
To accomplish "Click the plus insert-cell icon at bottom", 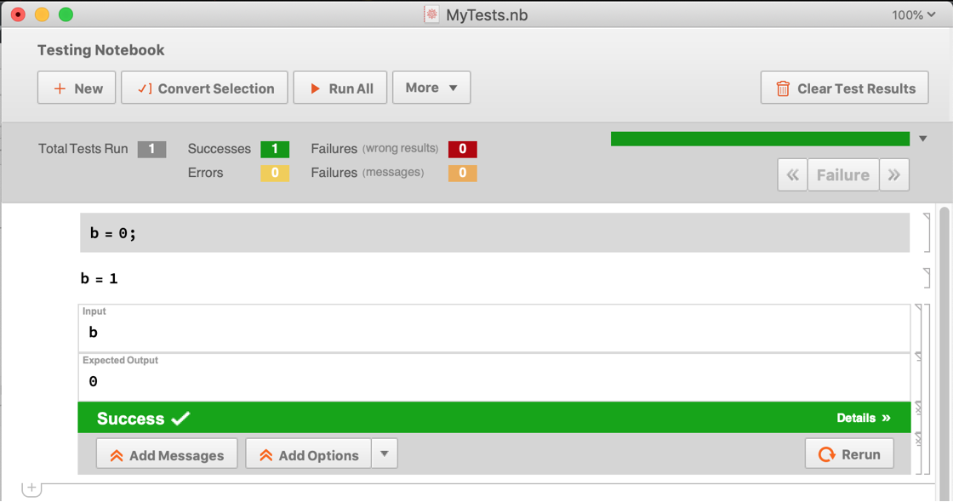I will tap(31, 488).
